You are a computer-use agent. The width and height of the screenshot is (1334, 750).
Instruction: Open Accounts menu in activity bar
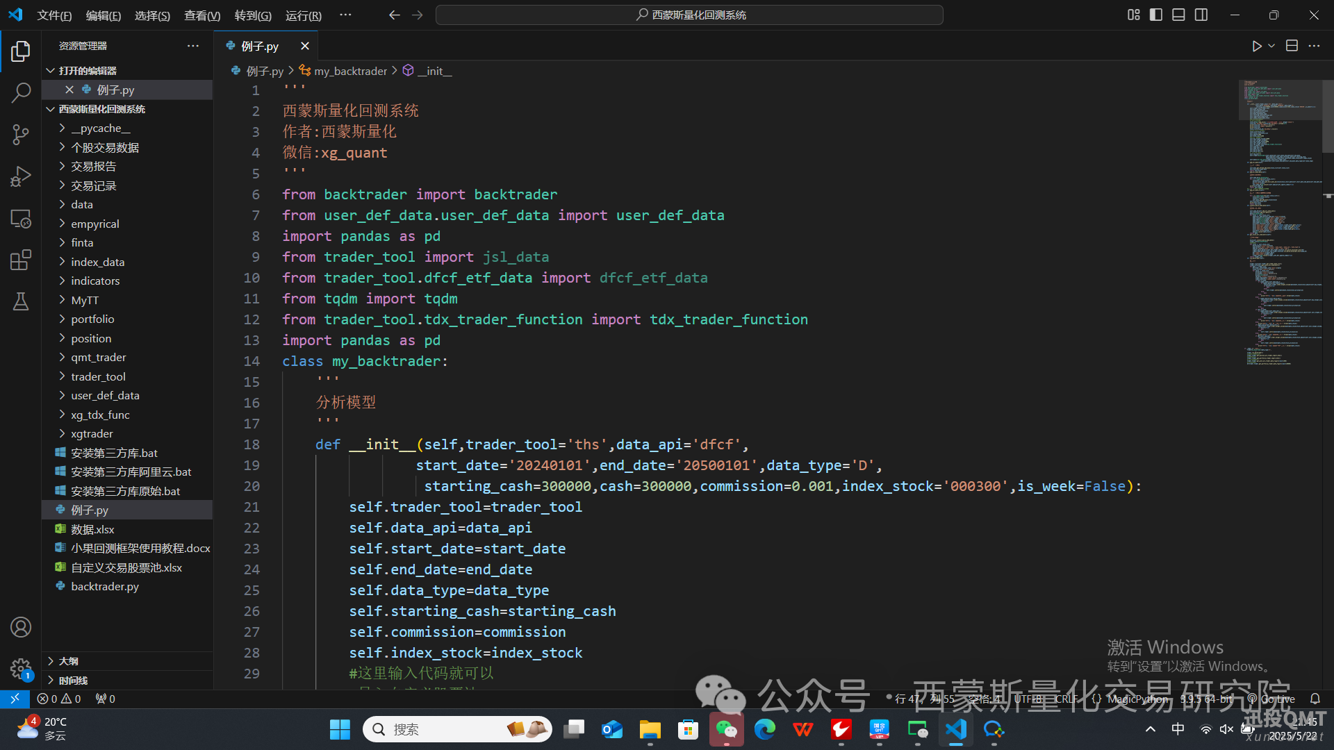pyautogui.click(x=21, y=627)
